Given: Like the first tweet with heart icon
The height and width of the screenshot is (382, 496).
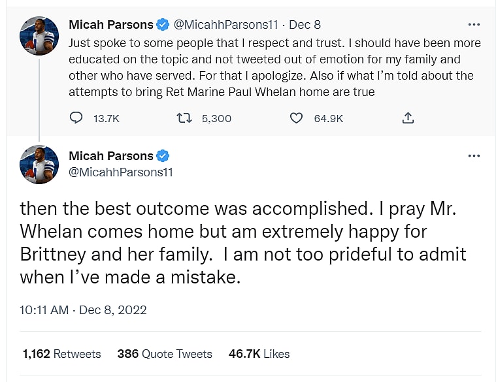Looking at the screenshot, I should coord(297,118).
